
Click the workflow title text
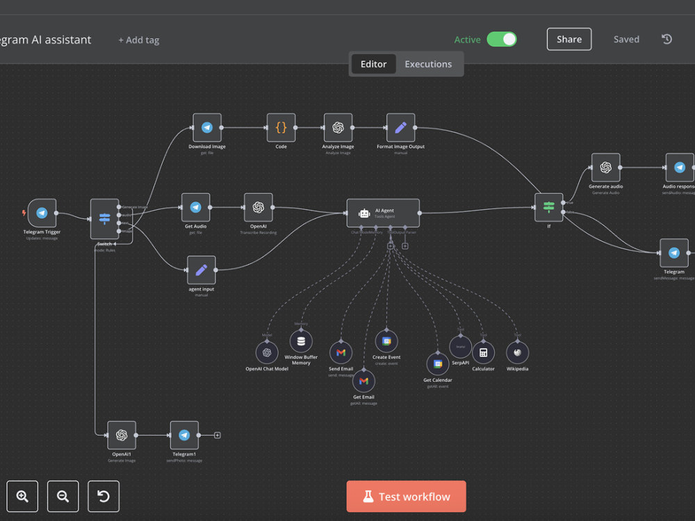coord(45,40)
